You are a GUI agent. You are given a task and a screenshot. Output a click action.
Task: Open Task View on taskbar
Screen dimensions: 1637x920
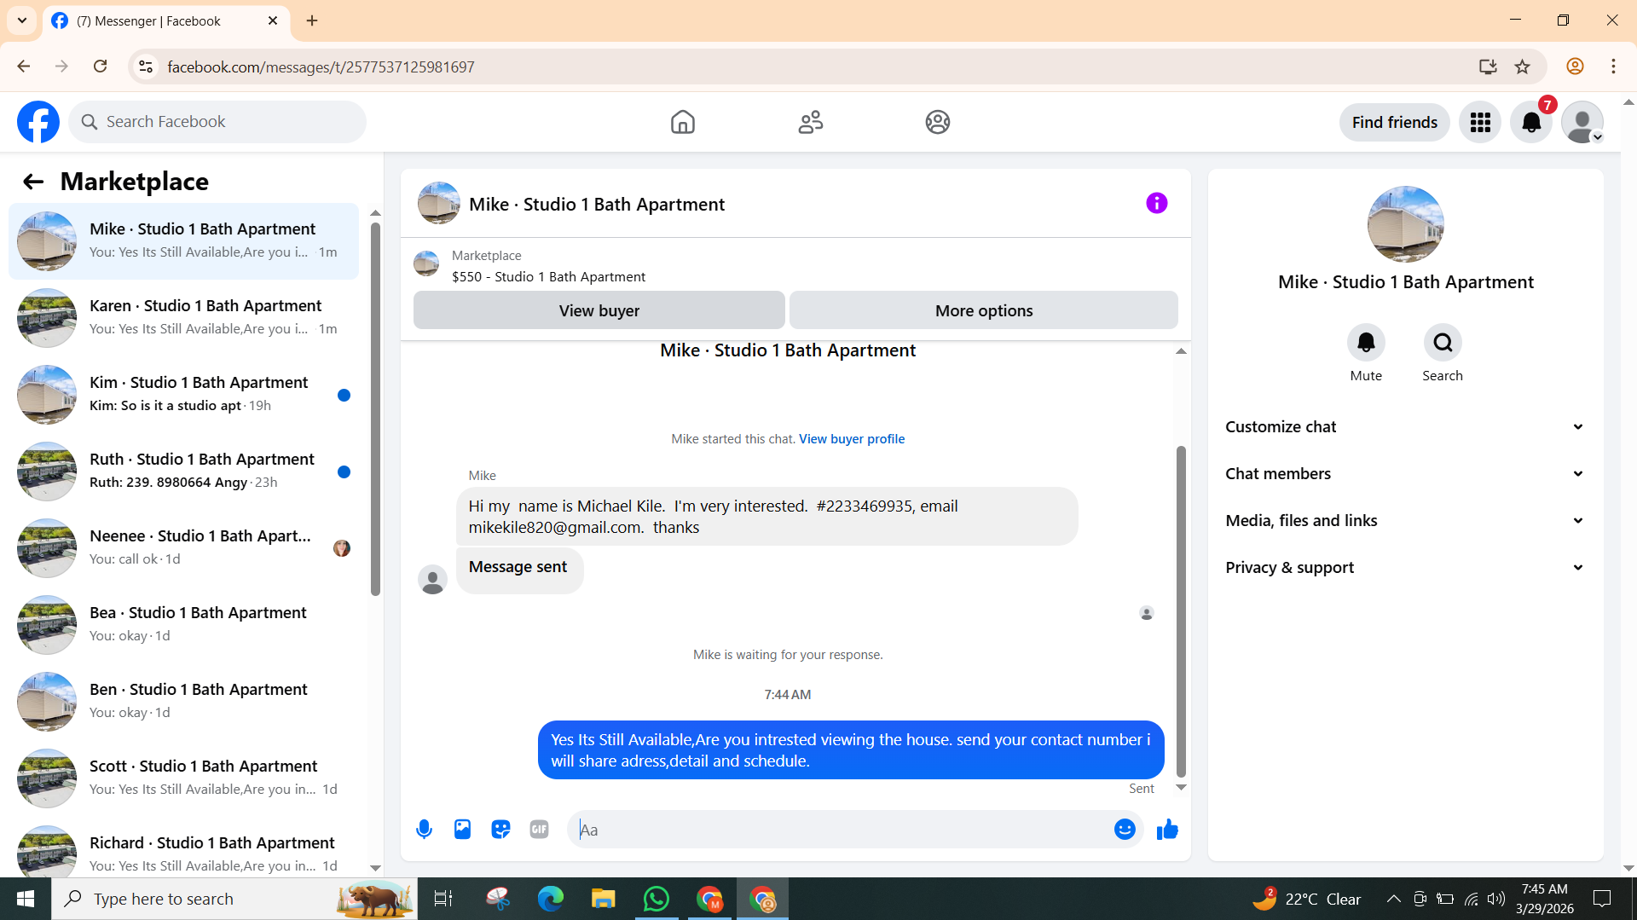(x=443, y=899)
